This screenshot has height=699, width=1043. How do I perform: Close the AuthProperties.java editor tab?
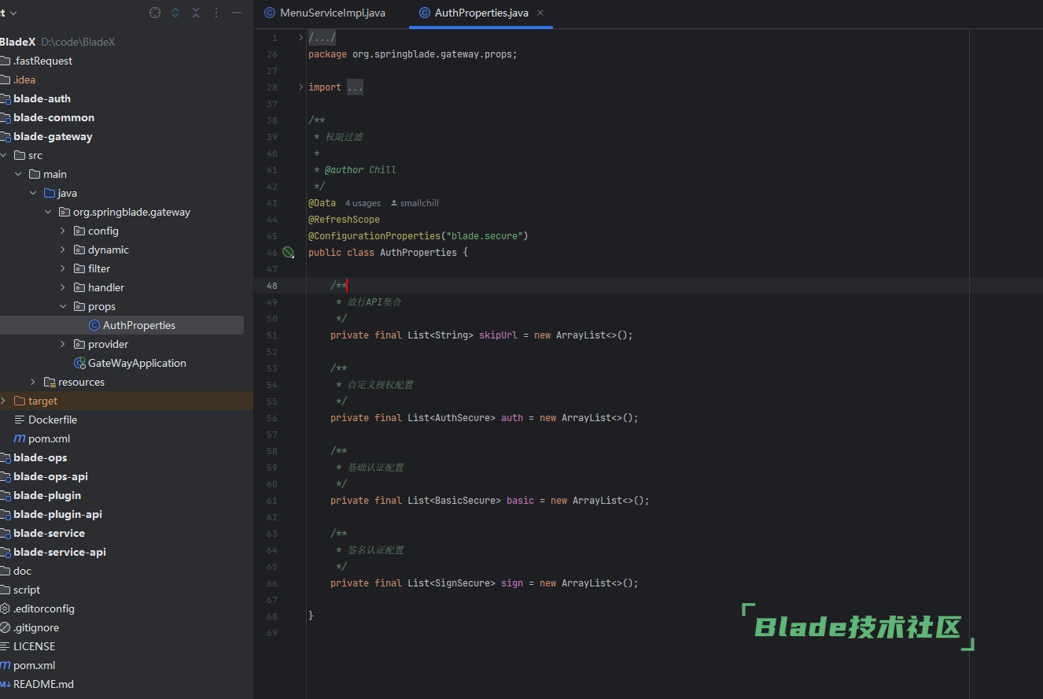pos(540,13)
